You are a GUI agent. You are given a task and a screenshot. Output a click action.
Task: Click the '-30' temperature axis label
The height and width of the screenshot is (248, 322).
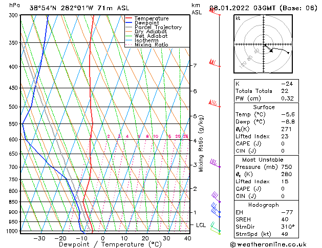(39, 238)
